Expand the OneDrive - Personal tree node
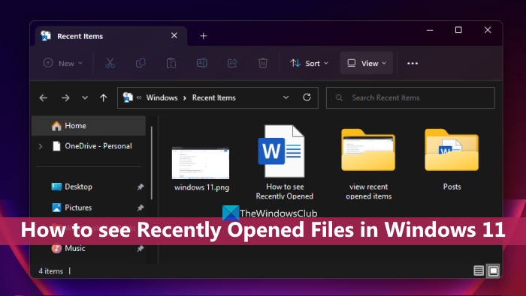The width and height of the screenshot is (526, 296). (41, 146)
